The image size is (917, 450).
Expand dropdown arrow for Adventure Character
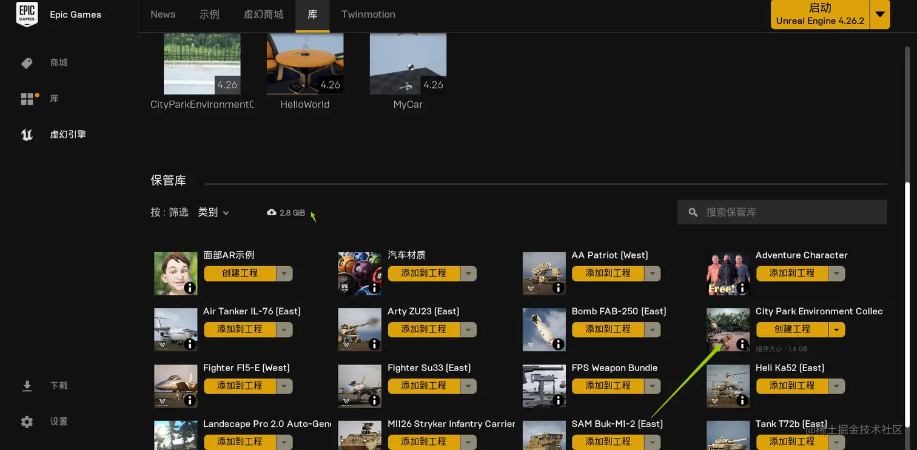pyautogui.click(x=837, y=274)
